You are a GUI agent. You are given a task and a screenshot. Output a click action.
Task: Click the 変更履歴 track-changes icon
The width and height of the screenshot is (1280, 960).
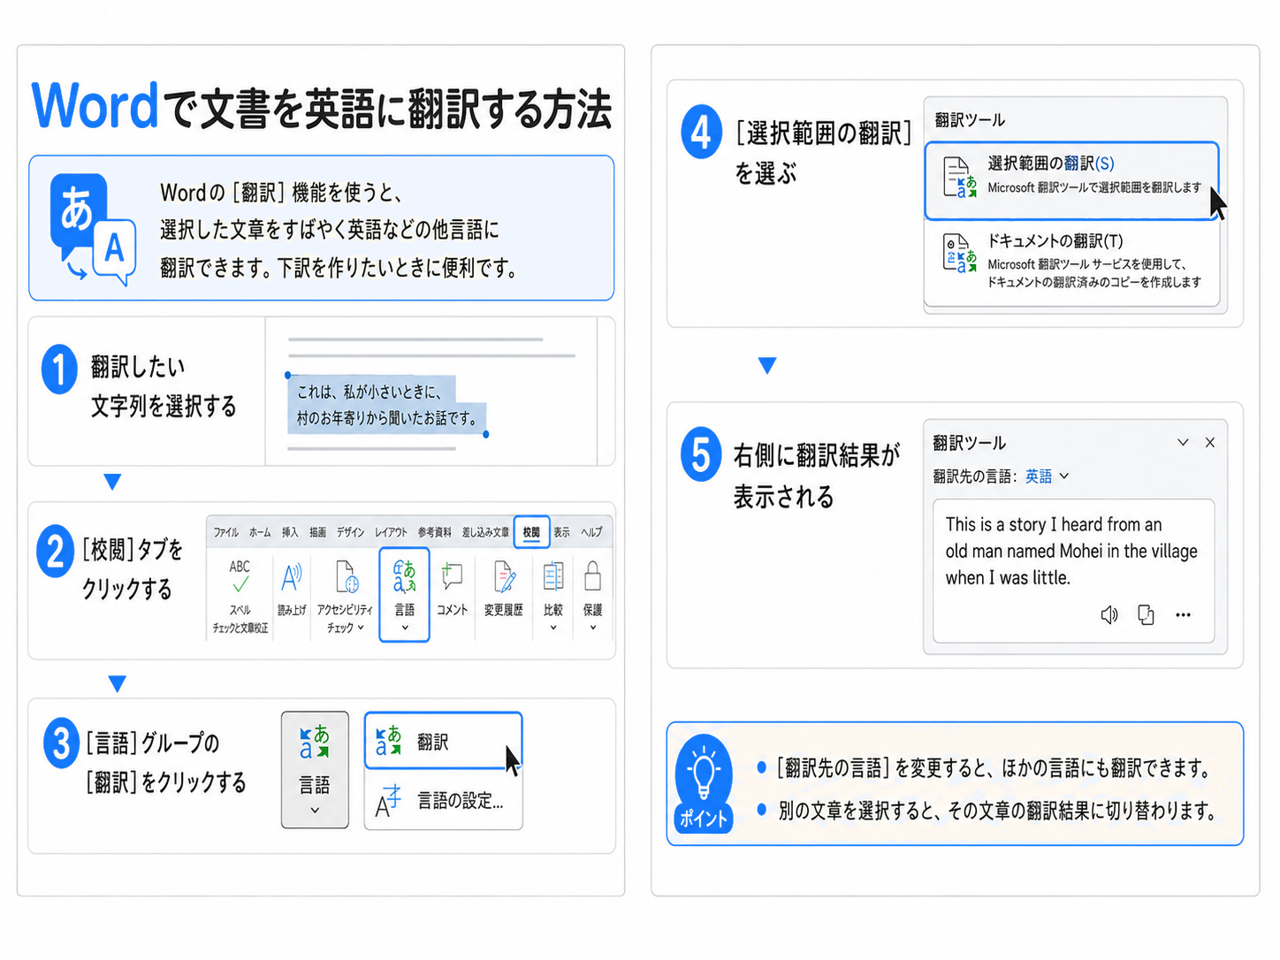(504, 577)
